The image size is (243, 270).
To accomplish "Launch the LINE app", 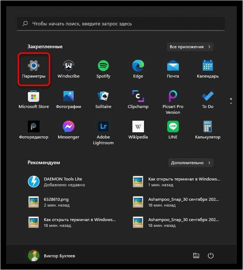I will tap(173, 130).
